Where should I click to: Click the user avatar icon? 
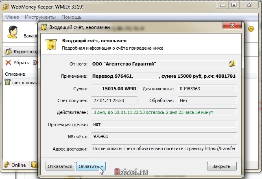click(12, 32)
